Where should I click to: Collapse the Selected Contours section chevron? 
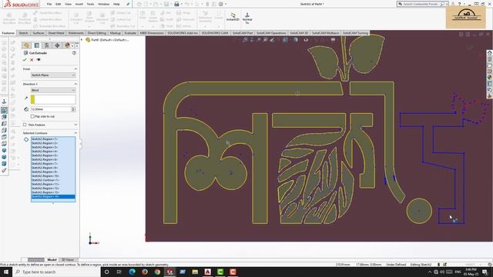75,133
